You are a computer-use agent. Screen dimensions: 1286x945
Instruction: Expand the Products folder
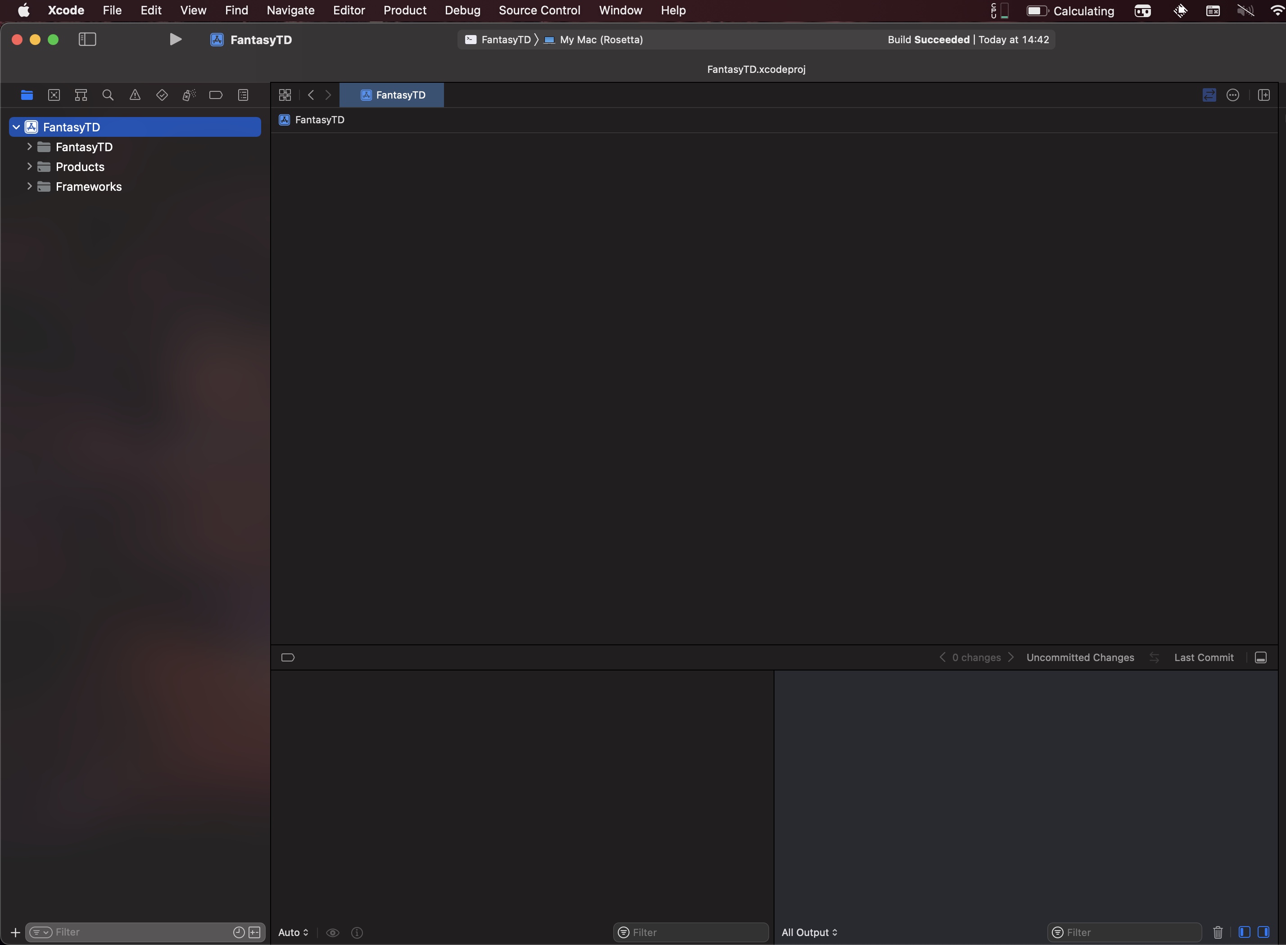tap(29, 166)
